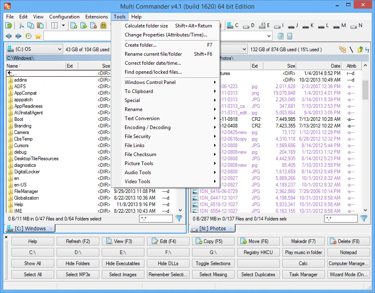Open the Configuration menu
375x293 pixels.
(64, 17)
